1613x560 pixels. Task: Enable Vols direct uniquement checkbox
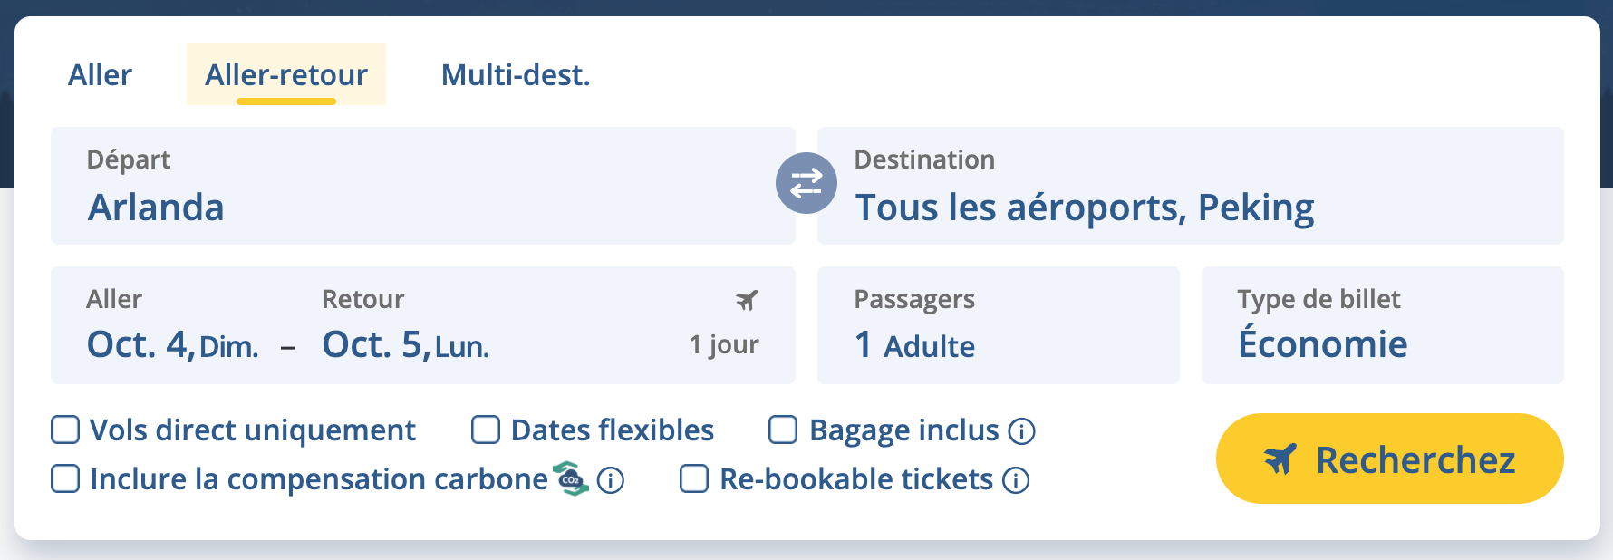tap(65, 430)
